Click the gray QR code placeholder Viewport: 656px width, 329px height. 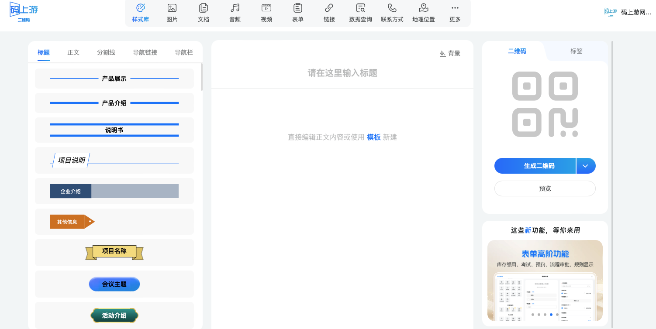pyautogui.click(x=545, y=104)
